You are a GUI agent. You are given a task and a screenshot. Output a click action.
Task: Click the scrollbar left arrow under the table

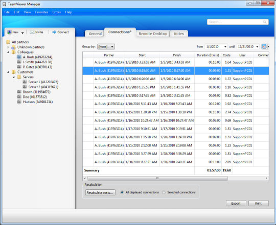85,178
